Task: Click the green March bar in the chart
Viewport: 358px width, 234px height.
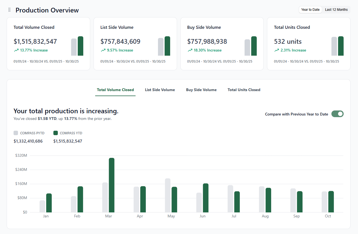Action: [x=111, y=185]
